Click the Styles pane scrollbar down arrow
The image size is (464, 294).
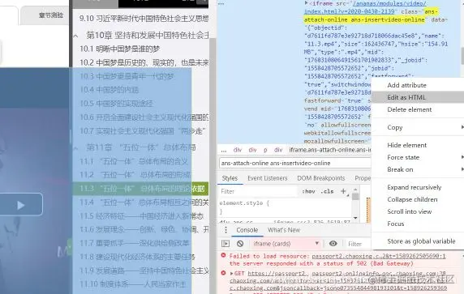(x=355, y=218)
